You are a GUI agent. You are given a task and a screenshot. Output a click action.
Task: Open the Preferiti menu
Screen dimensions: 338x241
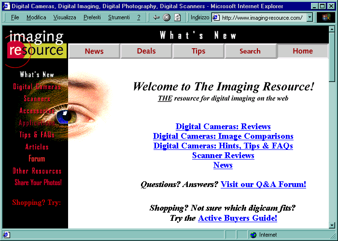coord(92,17)
